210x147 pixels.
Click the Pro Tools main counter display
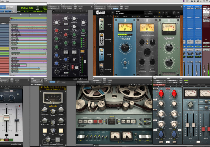[x=27, y=8]
